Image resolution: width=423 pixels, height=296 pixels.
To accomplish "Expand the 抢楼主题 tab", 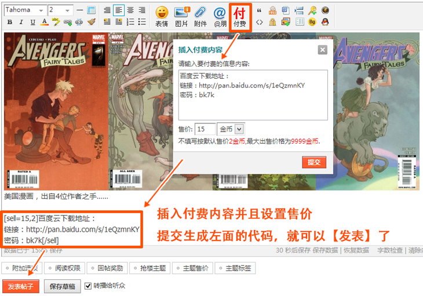I will pos(149,268).
